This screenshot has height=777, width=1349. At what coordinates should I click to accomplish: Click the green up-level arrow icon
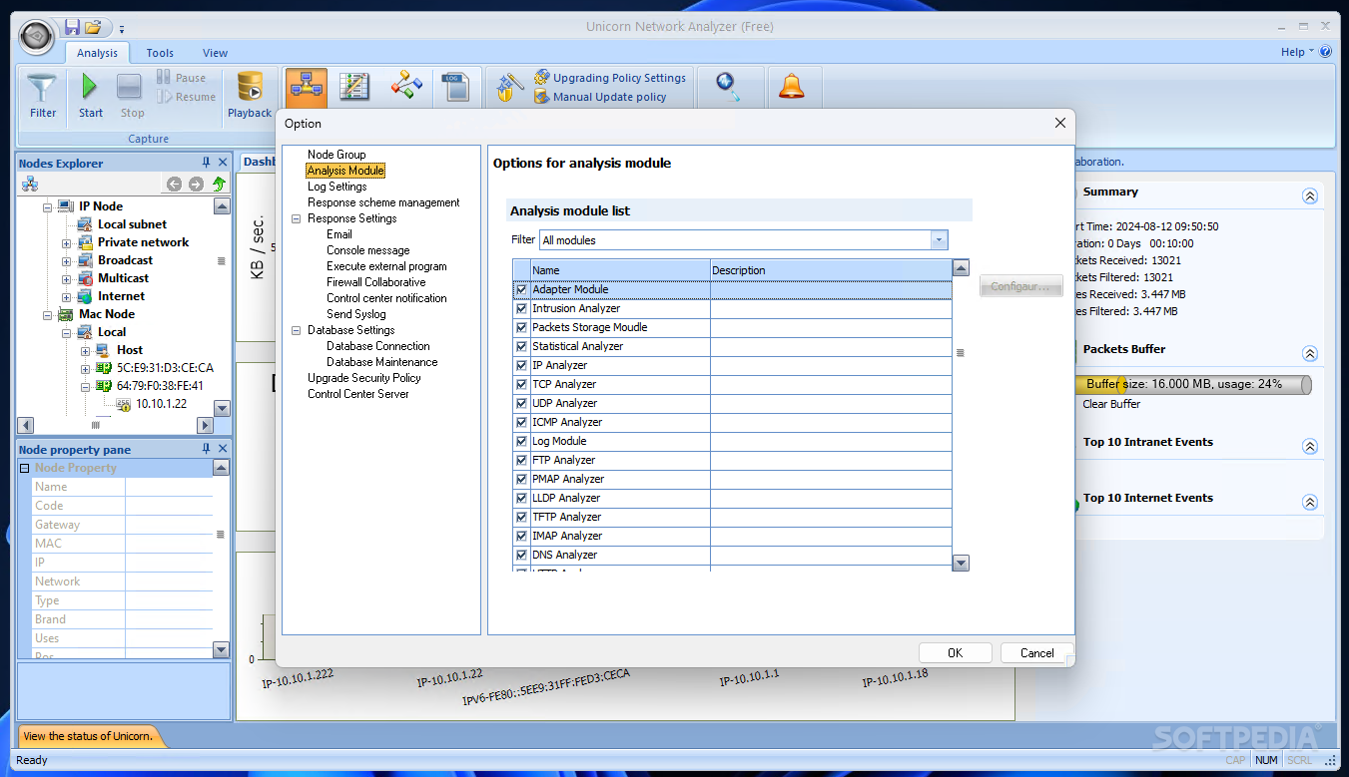[x=218, y=185]
